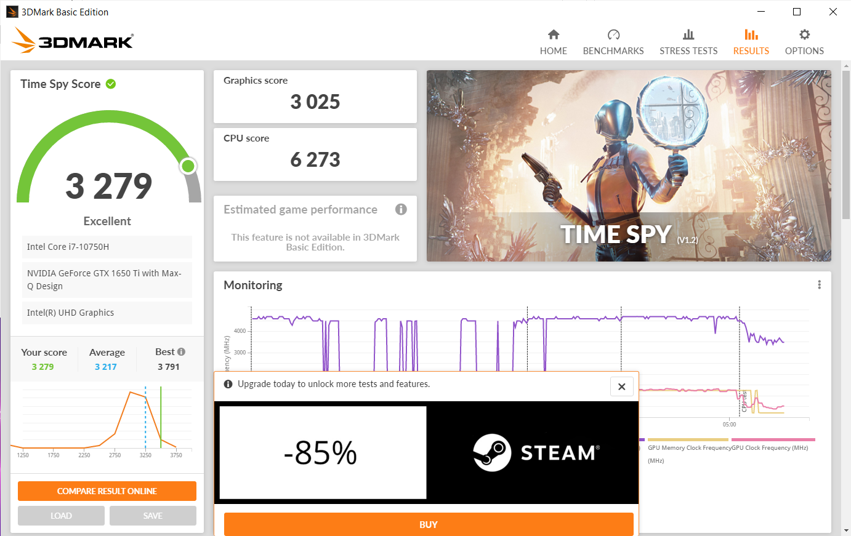851x536 pixels.
Task: Open Options gear icon
Action: (804, 35)
